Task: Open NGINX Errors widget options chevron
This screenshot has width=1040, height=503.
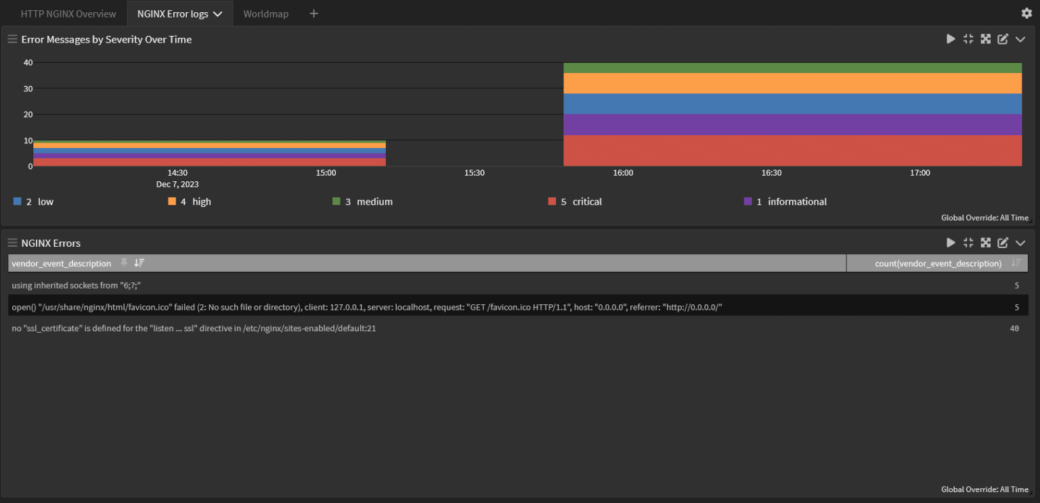Action: (1020, 243)
